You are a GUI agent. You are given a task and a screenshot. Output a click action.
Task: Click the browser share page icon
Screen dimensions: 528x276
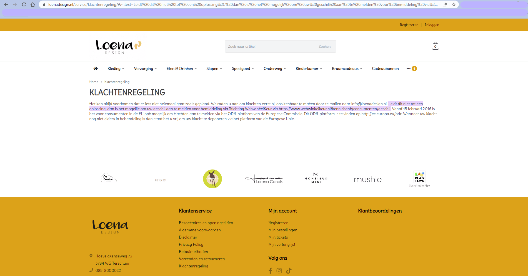[x=445, y=4]
